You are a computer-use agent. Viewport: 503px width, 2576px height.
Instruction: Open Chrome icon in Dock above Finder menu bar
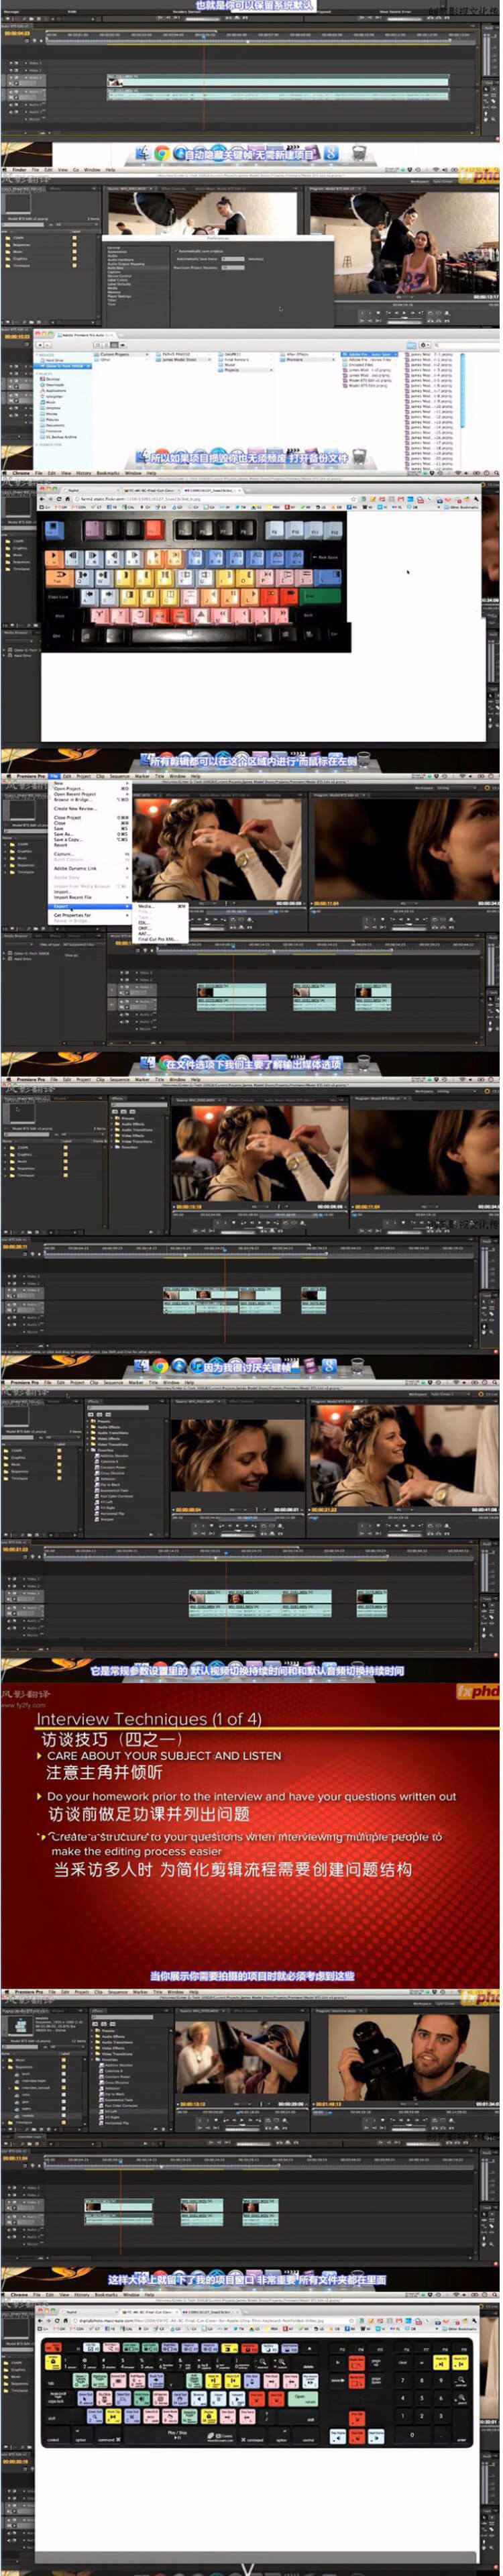162,153
